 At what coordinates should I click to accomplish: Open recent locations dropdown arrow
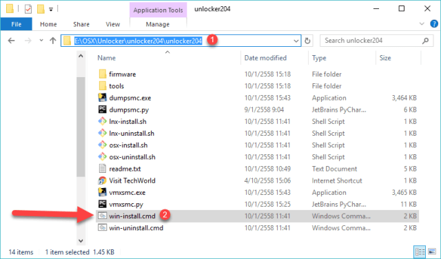(41, 41)
